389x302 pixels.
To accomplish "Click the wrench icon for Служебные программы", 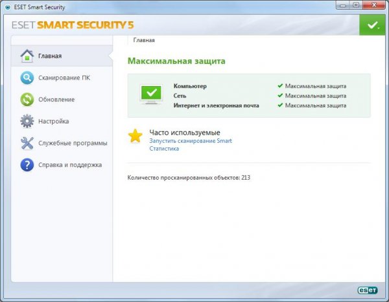I will 27,143.
